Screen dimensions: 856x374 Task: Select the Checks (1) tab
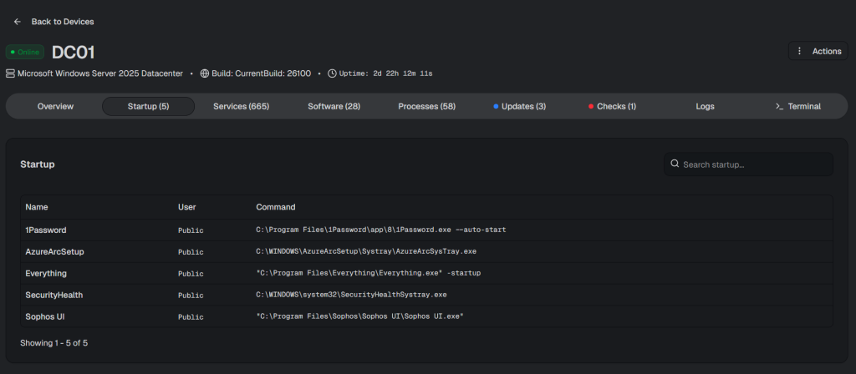pos(612,106)
